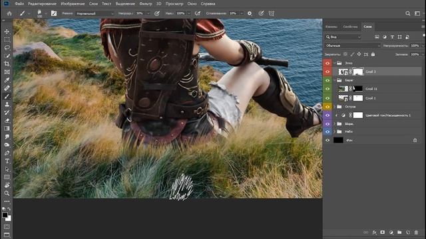Screen dimensions: 426x239
Task: Expand the Небо group
Action: 335,131
